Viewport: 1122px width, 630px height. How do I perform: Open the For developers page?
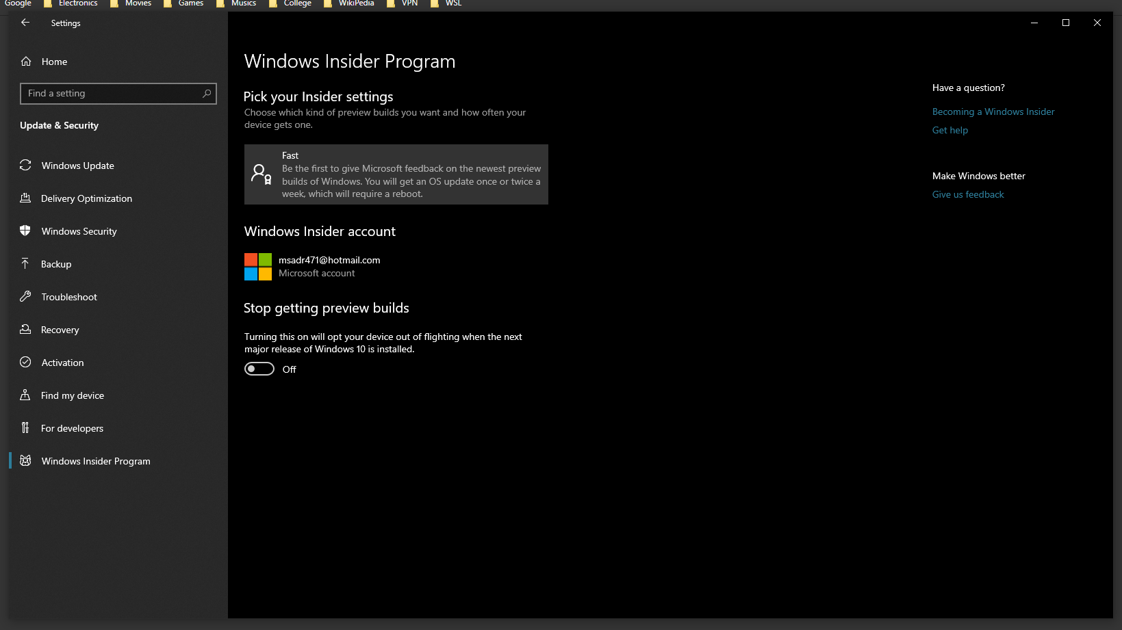click(x=72, y=428)
